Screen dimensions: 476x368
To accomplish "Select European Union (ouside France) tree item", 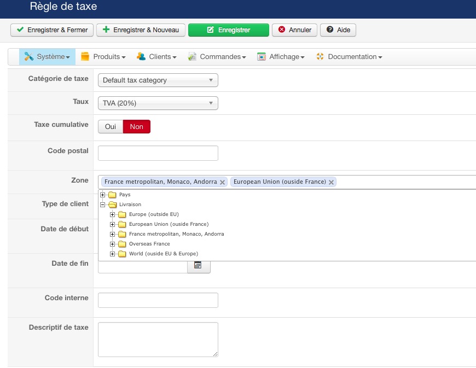I will point(169,224).
